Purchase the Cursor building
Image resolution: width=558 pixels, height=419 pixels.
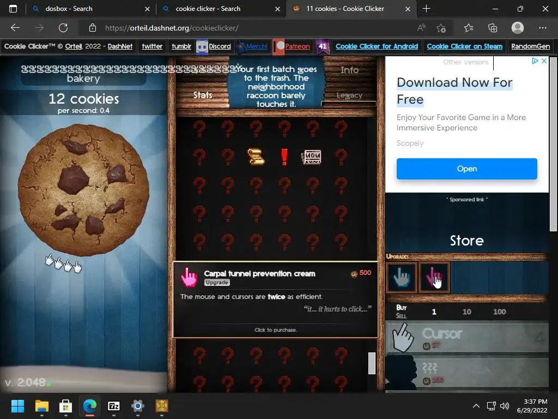tap(467, 338)
